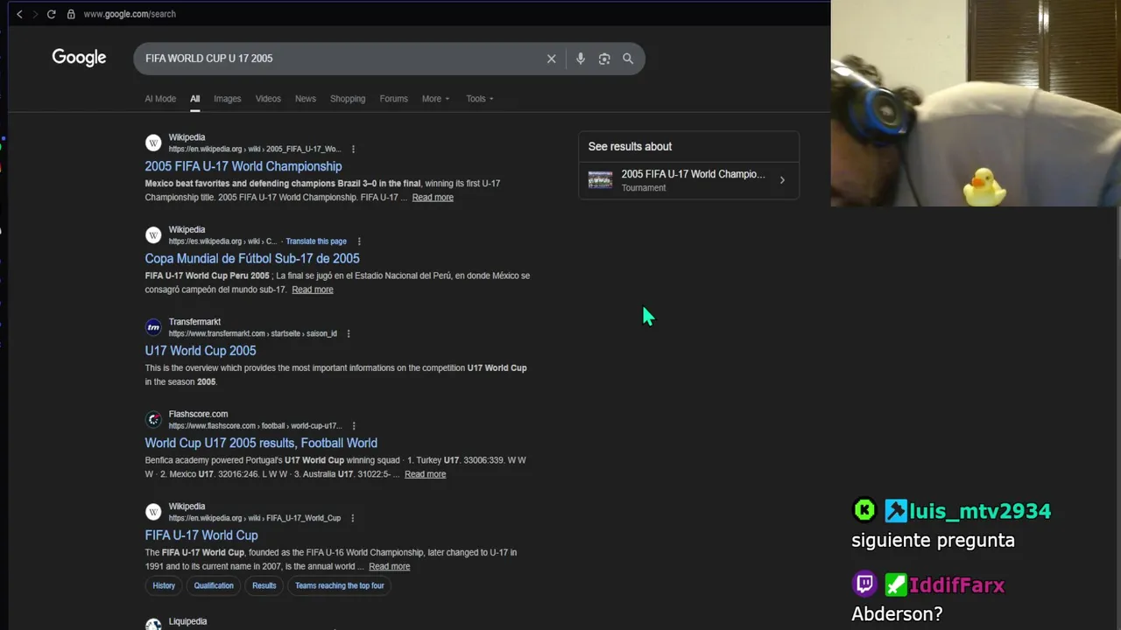Image resolution: width=1121 pixels, height=630 pixels.
Task: Switch to the Images tab
Action: click(x=227, y=99)
